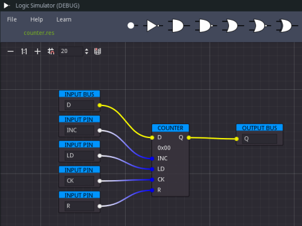Viewport: 302px width, 226px height.
Task: Click the COUNTER INC input port
Action: coord(152,159)
